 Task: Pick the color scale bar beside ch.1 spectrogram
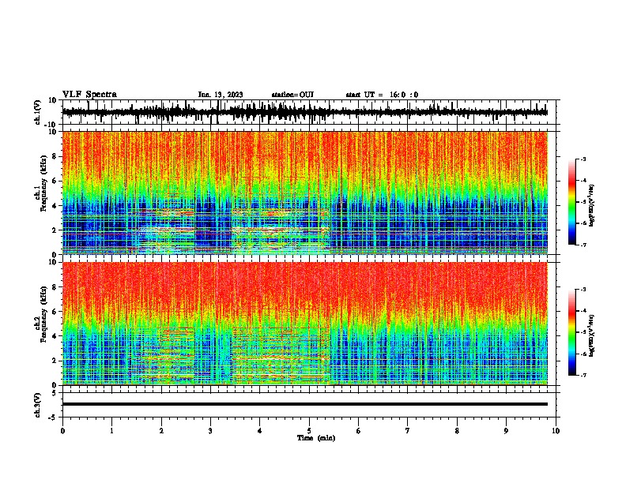tap(571, 202)
